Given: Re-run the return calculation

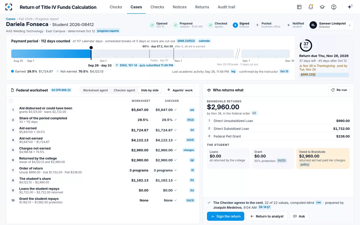Looking at the screenshot, I should 339,90.
